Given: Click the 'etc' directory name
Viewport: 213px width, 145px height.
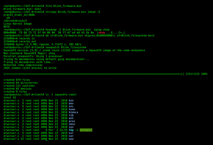Looking at the screenshot, I should point(71,106).
